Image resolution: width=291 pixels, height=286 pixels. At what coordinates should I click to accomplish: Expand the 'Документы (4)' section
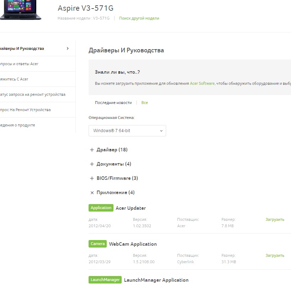coord(111,164)
